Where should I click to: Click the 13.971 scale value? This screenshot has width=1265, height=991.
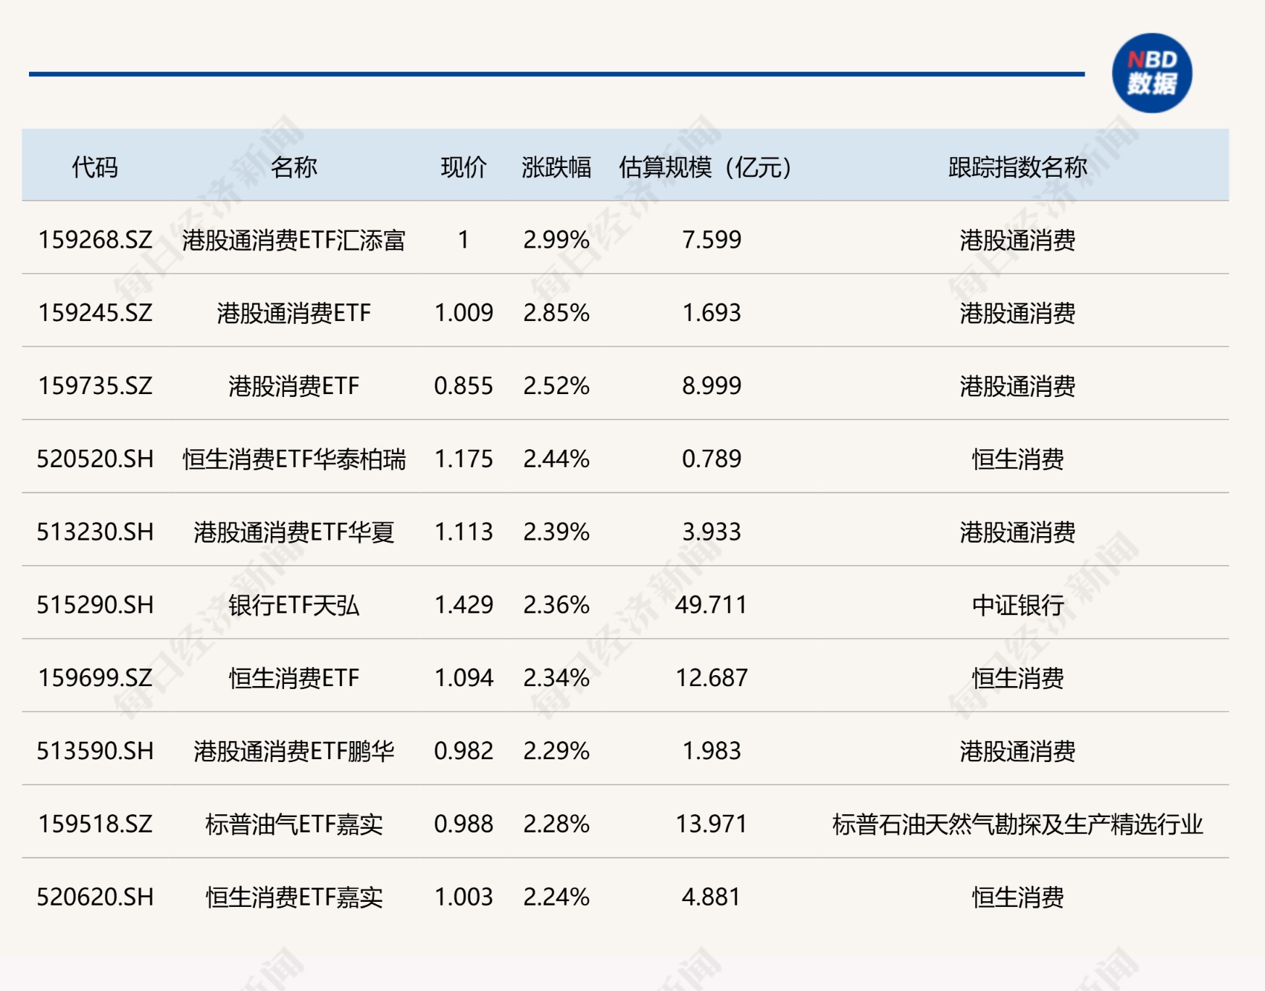[711, 824]
